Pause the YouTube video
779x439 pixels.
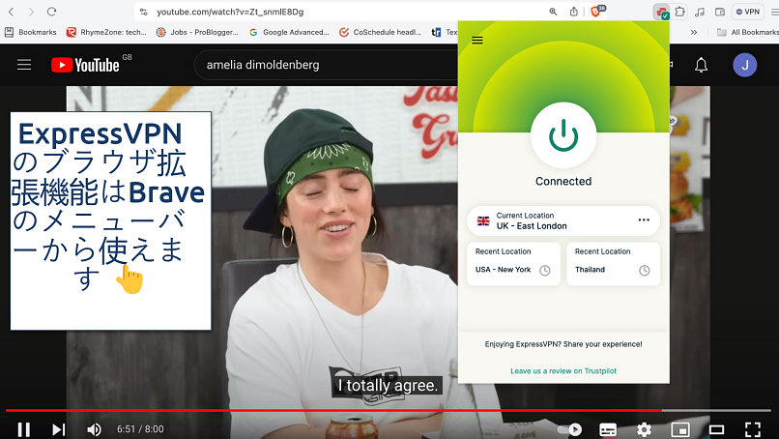point(23,428)
